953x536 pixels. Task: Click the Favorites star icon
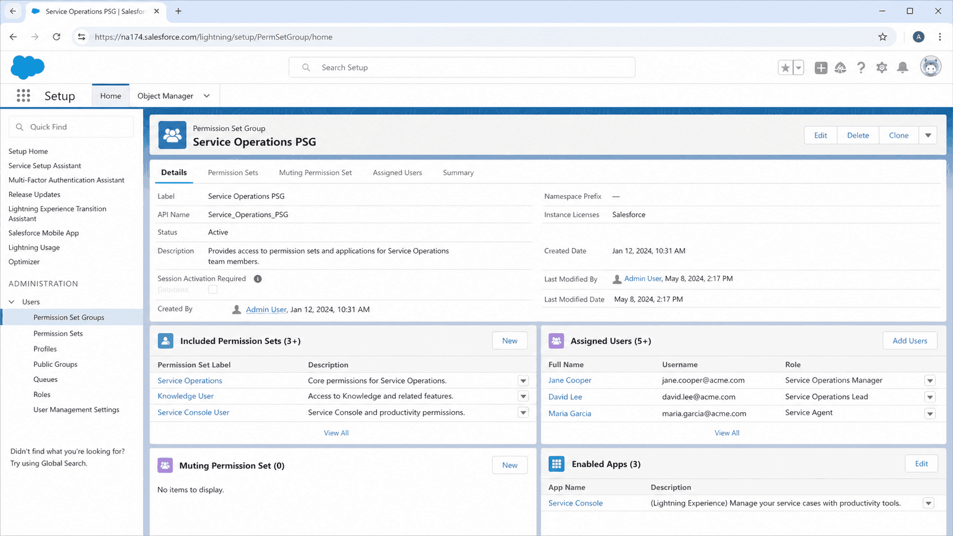tap(785, 68)
